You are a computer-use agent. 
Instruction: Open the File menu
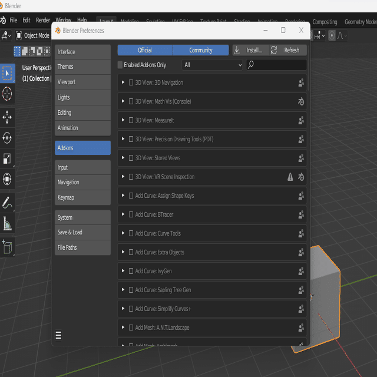(x=13, y=20)
